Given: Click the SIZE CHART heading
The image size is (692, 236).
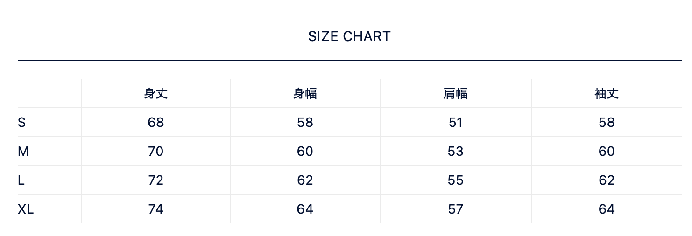Looking at the screenshot, I should (x=349, y=36).
